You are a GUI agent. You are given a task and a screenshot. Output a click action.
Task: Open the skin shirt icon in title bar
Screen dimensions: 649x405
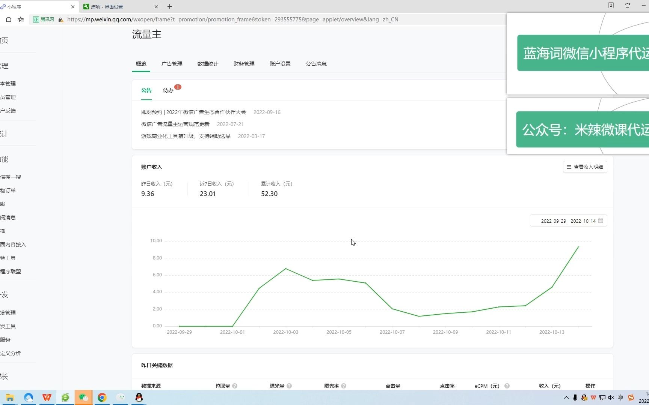pos(627,5)
